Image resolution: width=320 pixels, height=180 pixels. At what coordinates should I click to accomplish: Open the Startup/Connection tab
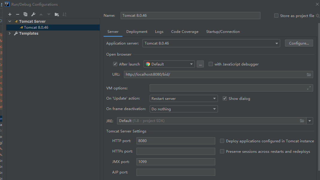click(x=223, y=32)
